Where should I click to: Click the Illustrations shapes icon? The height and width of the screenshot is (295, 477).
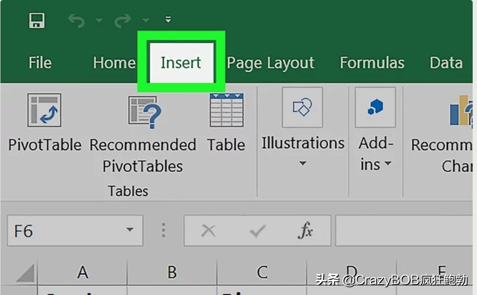coord(302,107)
